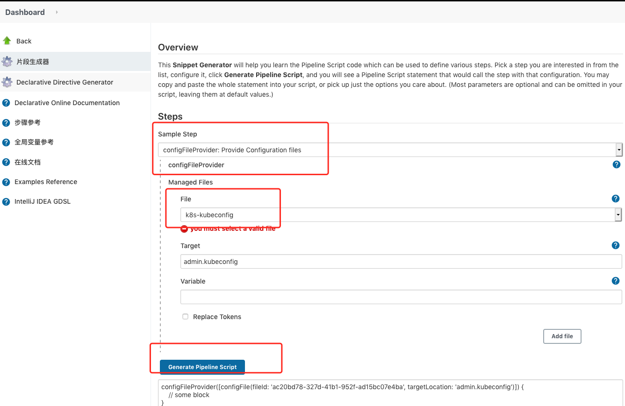Viewport: 625px width, 406px height.
Task: Open the File dropdown showing k8s-kubeconfig
Action: (x=400, y=215)
